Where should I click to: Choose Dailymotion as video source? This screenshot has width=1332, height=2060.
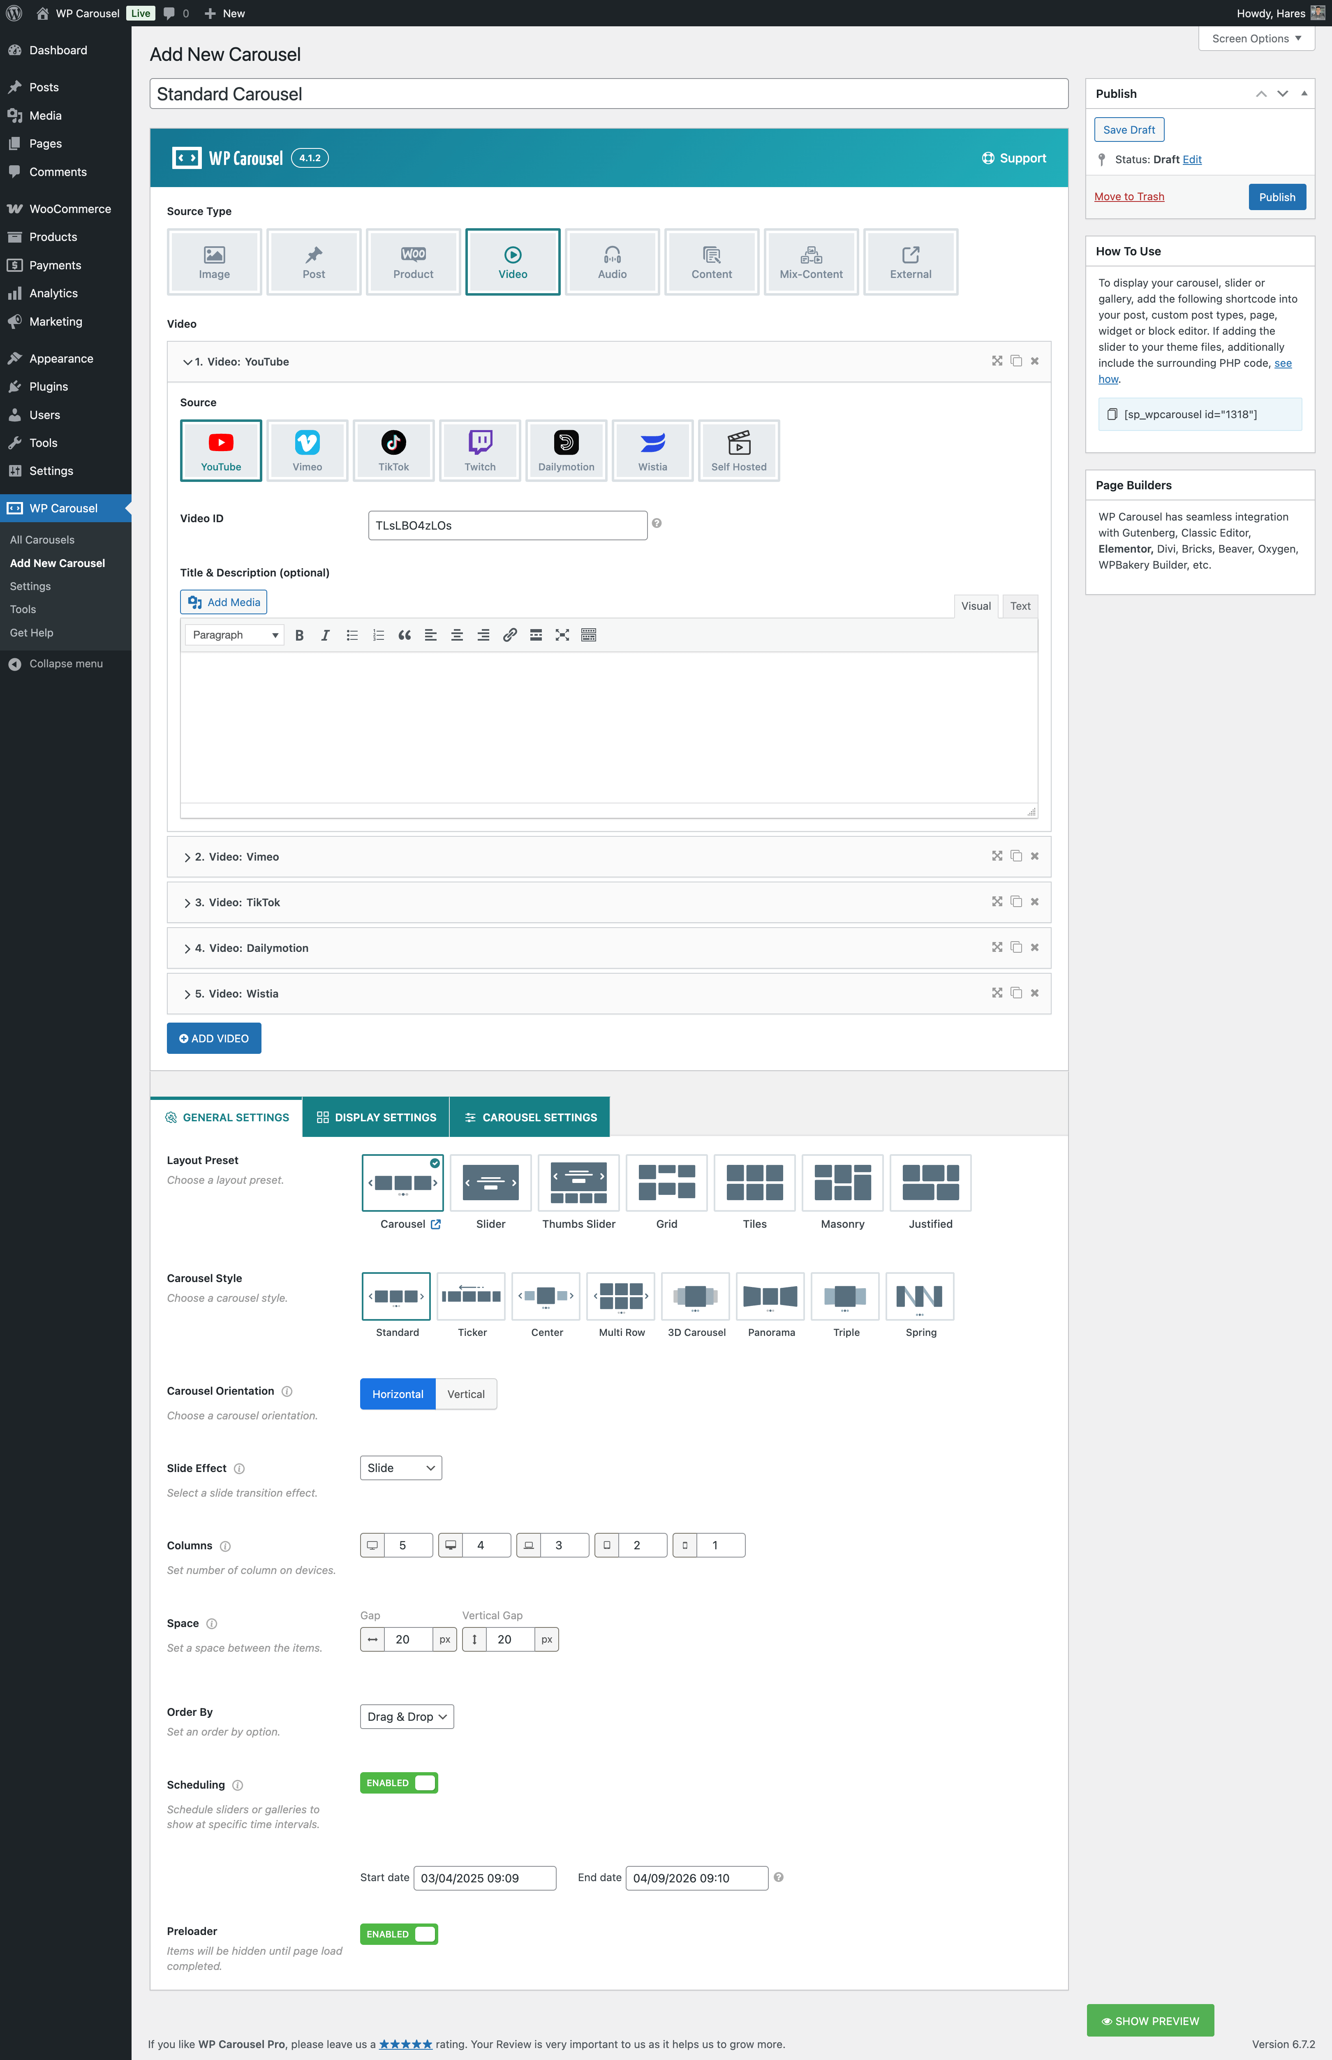(567, 451)
